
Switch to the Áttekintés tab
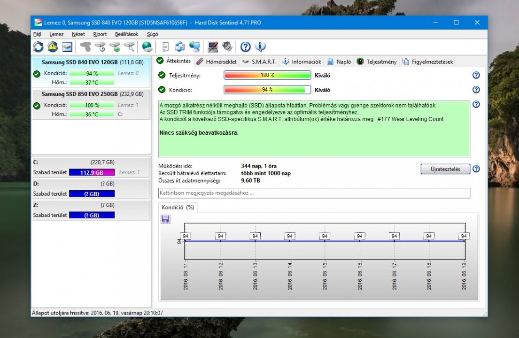coord(174,61)
